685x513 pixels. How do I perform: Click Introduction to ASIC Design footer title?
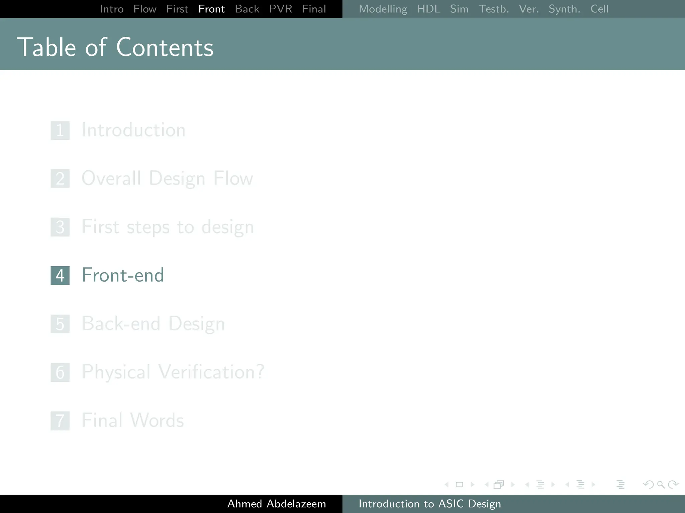pyautogui.click(x=430, y=504)
